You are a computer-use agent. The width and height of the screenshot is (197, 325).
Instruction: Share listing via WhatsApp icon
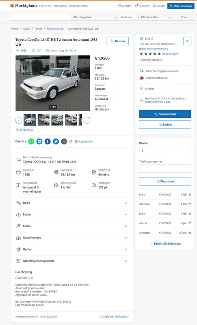click(x=31, y=141)
